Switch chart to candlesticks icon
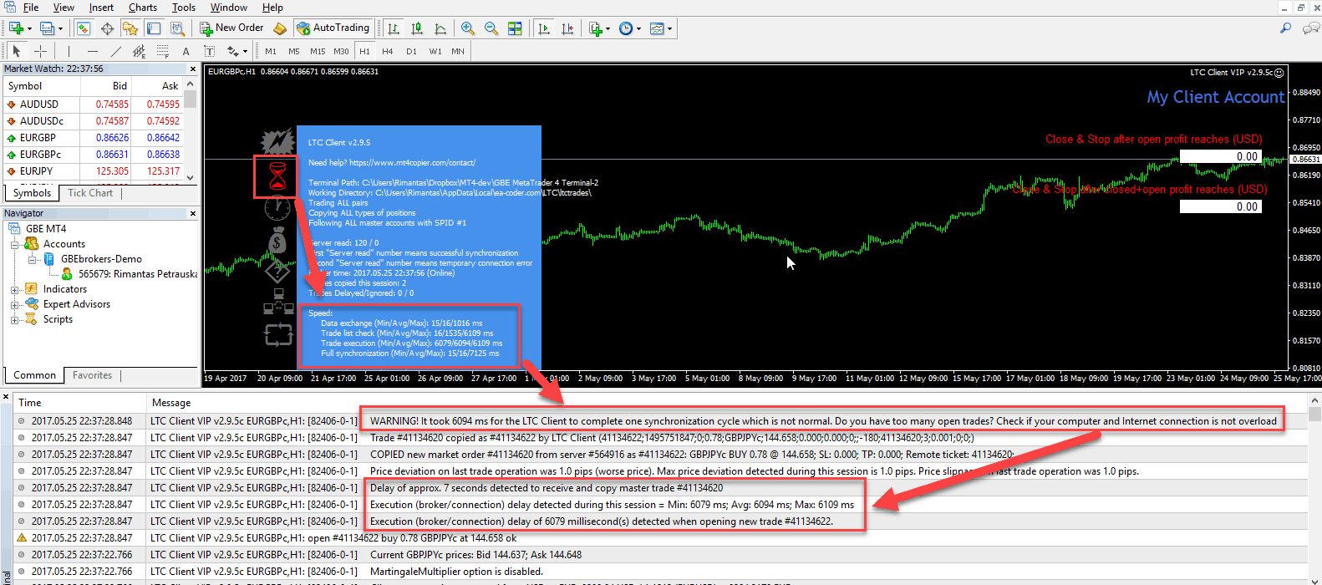 point(416,28)
